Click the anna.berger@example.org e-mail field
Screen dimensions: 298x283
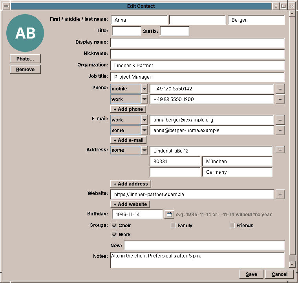pyautogui.click(x=212, y=120)
